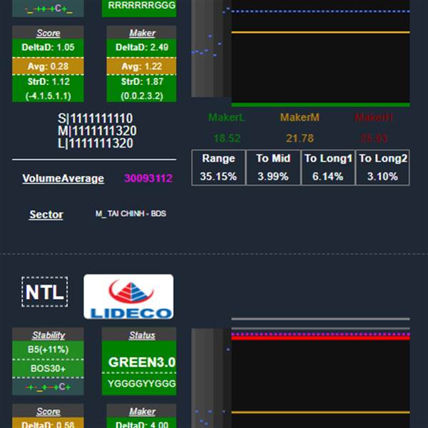Viewport: 428px width, 428px height.
Task: Click Maker value DeltaD: 2.49
Action: [142, 48]
